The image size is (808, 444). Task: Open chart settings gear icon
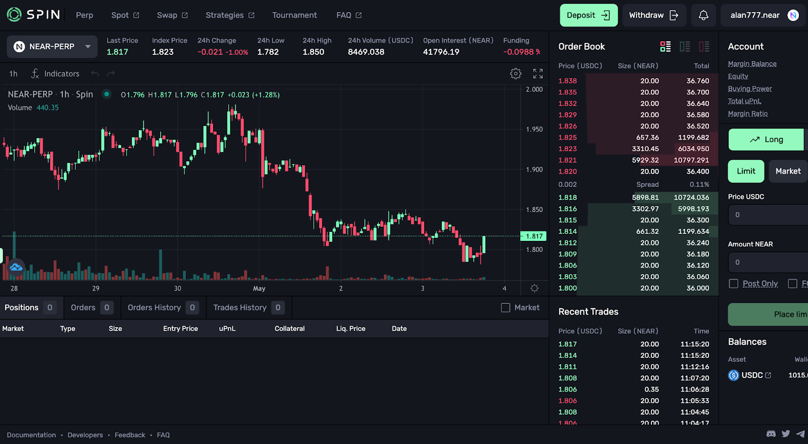pos(516,74)
